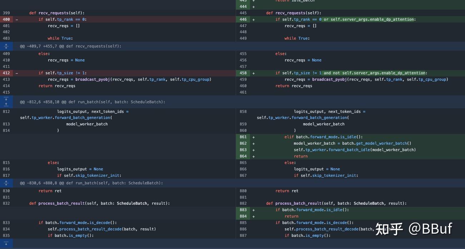Click expand-up arrow beside the -812,6 hunk header
Viewport: 465px width, 249px height.
[x=6, y=105]
